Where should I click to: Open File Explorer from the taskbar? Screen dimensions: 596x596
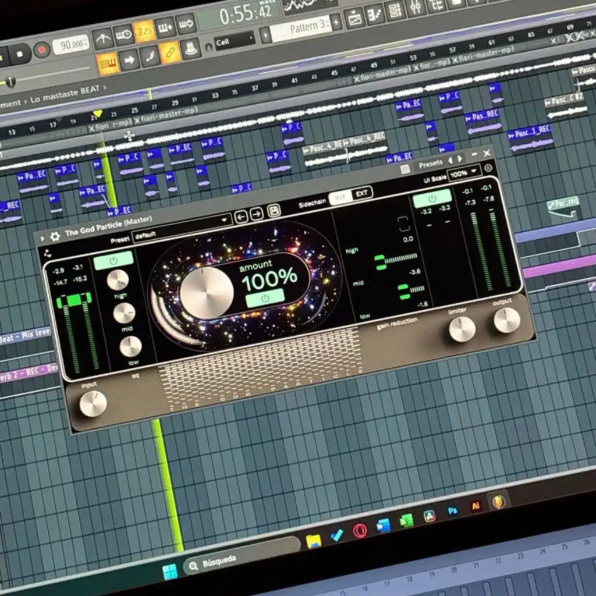click(x=313, y=541)
